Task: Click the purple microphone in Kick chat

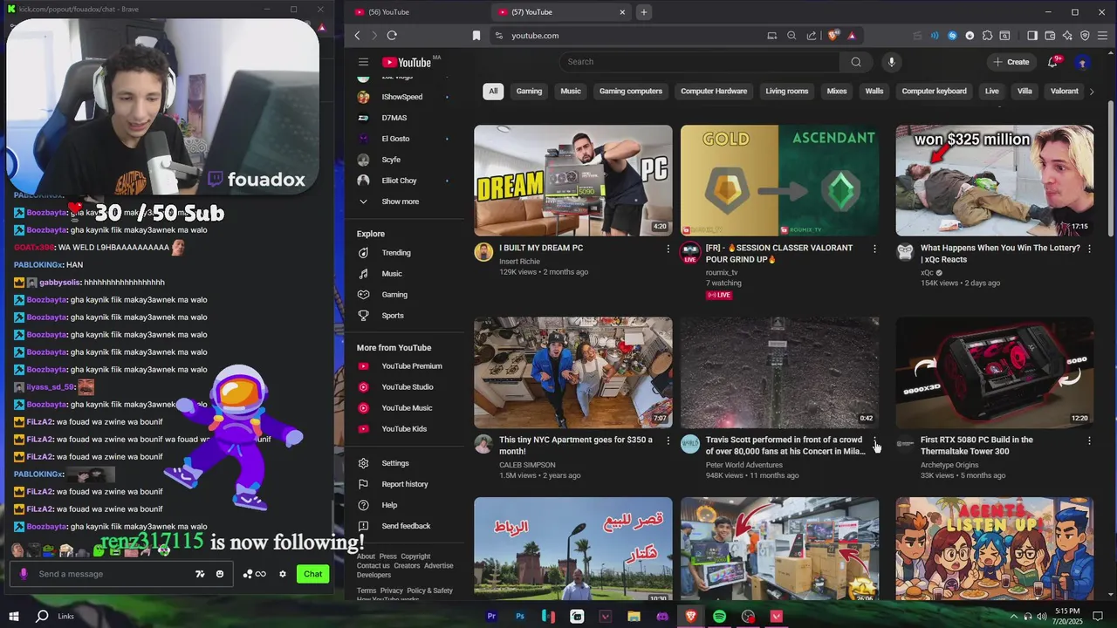Action: 24,574
